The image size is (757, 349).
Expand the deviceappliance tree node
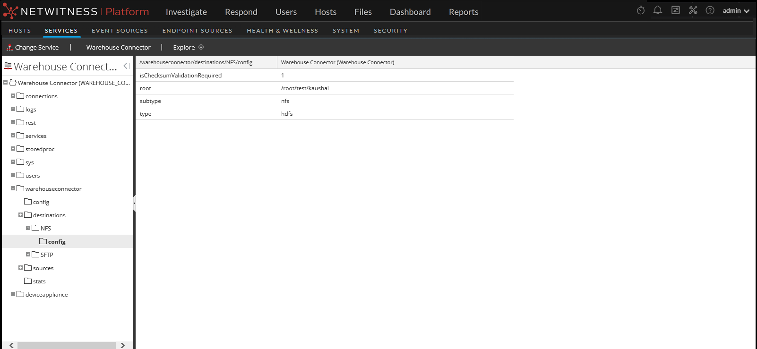pyautogui.click(x=13, y=294)
